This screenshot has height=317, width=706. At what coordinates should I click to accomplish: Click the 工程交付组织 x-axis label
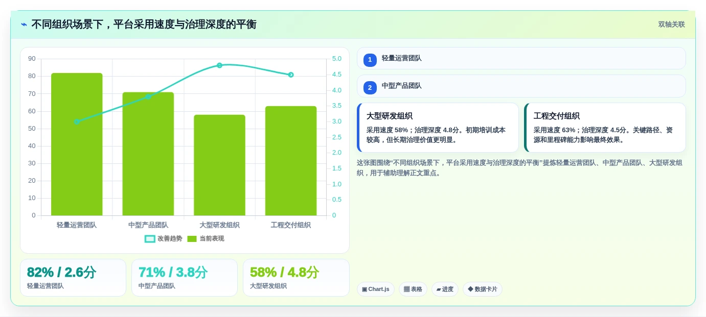pos(291,225)
